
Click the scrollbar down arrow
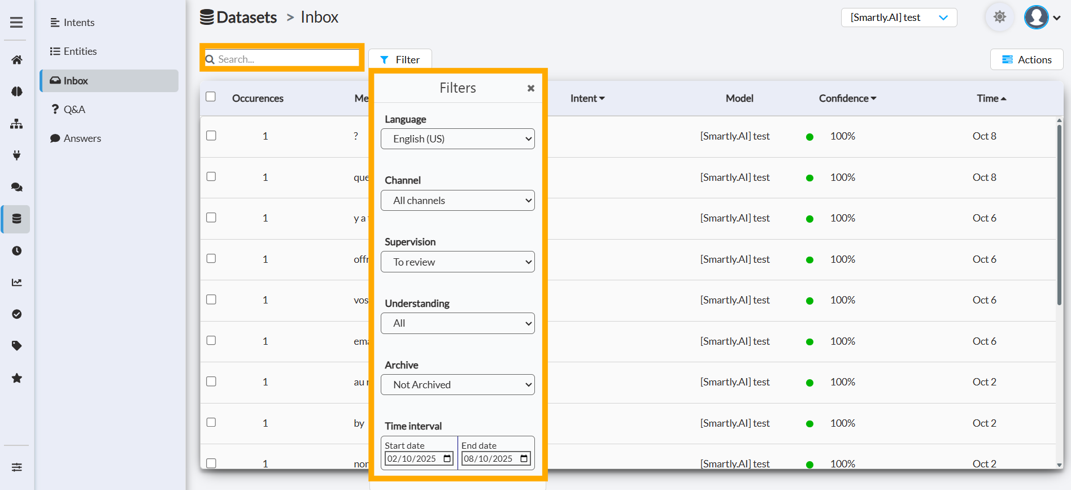click(1060, 465)
